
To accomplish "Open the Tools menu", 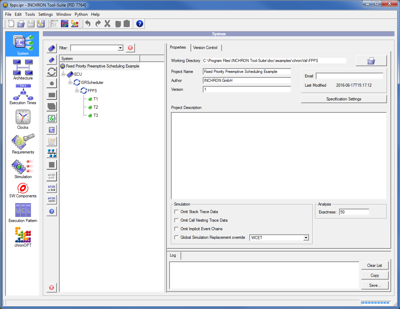I will [x=30, y=14].
